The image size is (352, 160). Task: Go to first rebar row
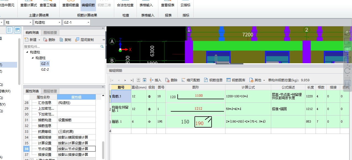[112, 80]
